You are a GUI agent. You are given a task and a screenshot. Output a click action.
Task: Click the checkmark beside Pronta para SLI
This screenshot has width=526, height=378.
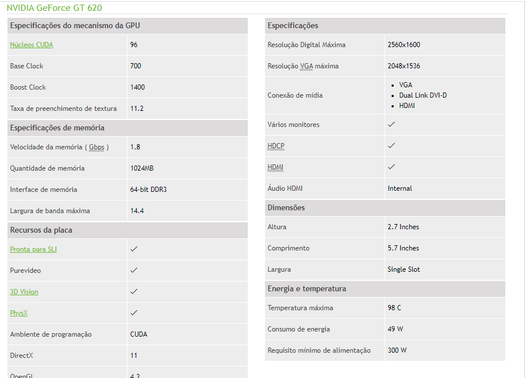134,249
